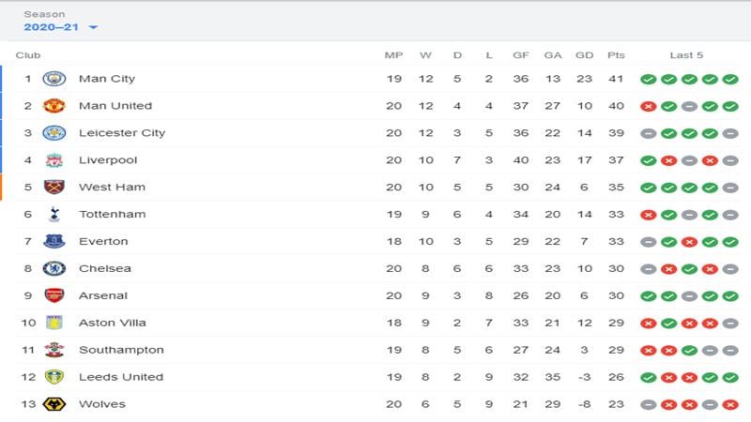Screen dimensions: 751x422
Task: Click the Tottenham cockerel crest
Action: [x=54, y=215]
